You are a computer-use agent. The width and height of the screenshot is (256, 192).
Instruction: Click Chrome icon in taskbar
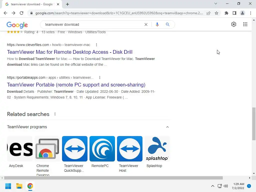point(30,186)
